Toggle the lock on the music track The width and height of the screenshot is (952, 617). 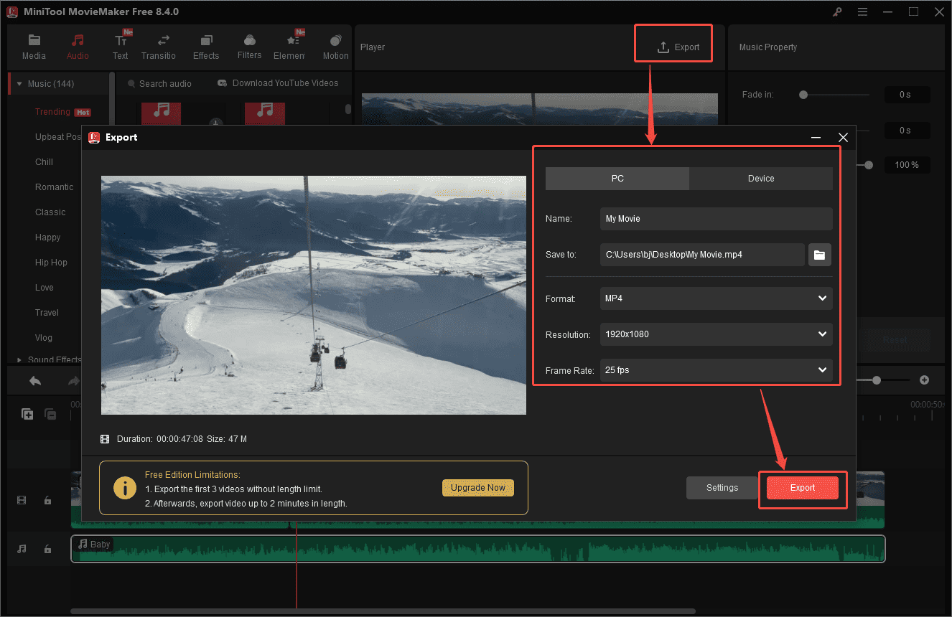click(47, 548)
